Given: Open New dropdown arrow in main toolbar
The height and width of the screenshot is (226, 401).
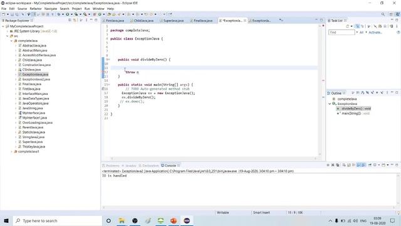Looking at the screenshot, I should [x=8, y=14].
